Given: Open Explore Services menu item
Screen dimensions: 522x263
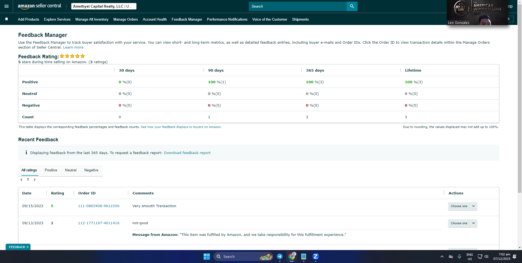Looking at the screenshot, I should pos(57,19).
